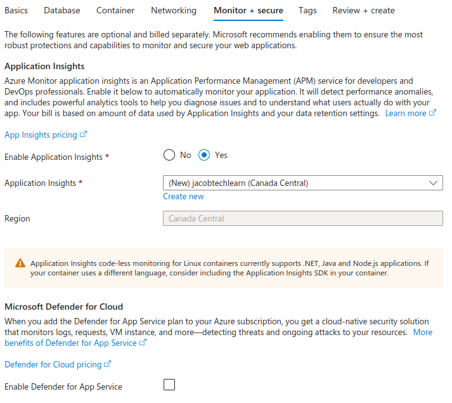The height and width of the screenshot is (403, 452).
Task: Jump to Review + create tab
Action: tap(363, 11)
